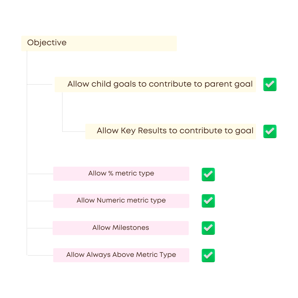Screen dimensions: 298x298
Task: Select 'Allow child goals to contribute to parent goal'
Action: click(x=155, y=84)
